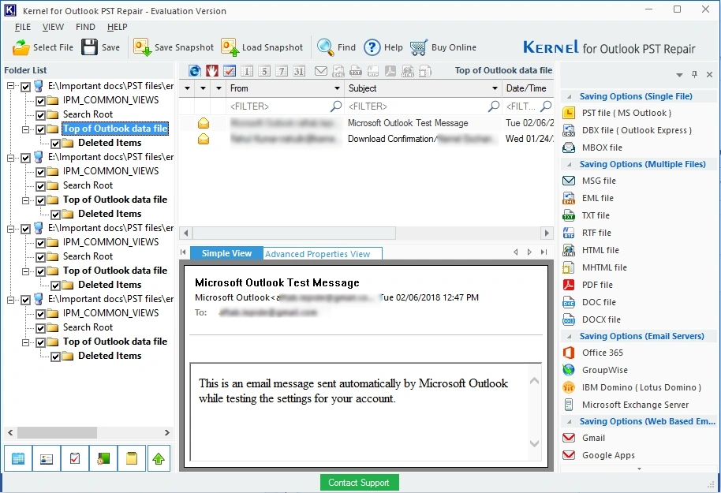Collapse Saving Options (Multiple Files) section

tap(570, 165)
